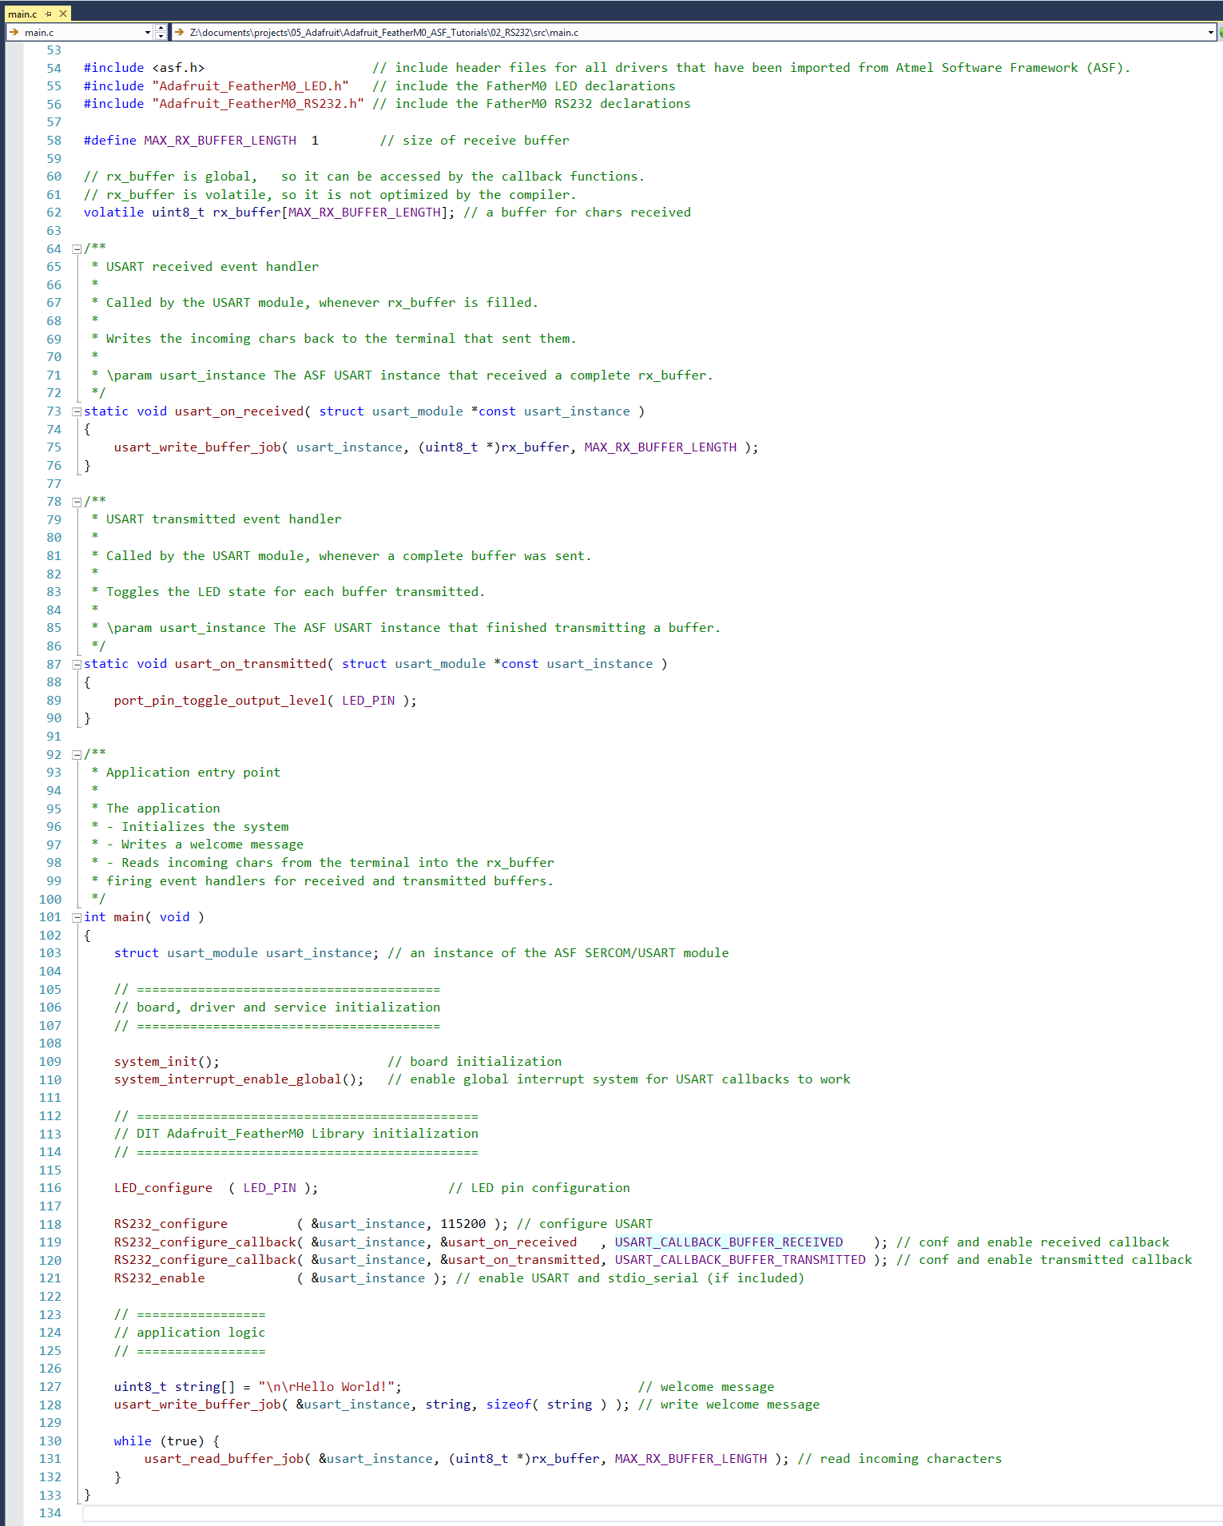Collapse the Application entry point comment block
This screenshot has width=1223, height=1526.
pos(77,754)
